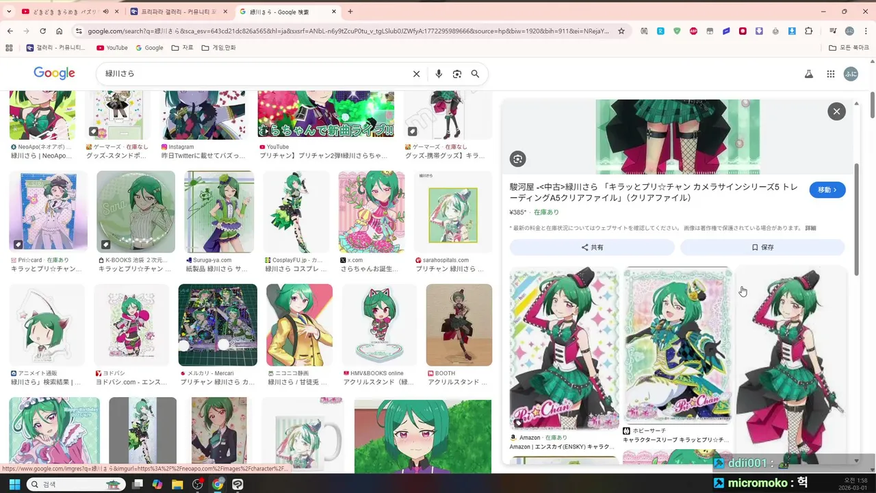Open the tab search dropdown arrow
This screenshot has width=876, height=493.
(9, 12)
